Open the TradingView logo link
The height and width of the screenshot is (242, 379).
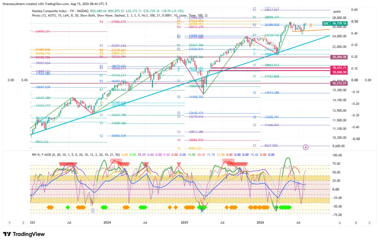[x=24, y=234]
